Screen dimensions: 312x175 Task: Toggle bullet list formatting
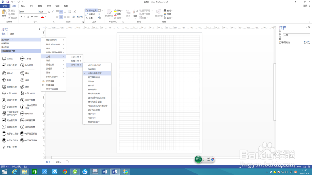(70, 12)
